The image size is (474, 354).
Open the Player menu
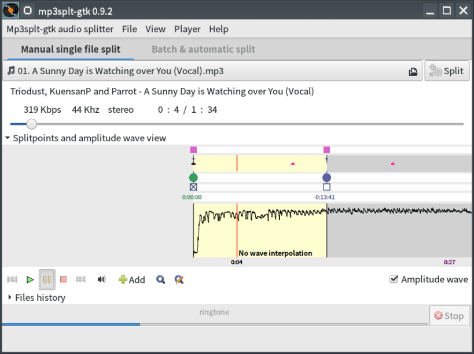point(187,29)
